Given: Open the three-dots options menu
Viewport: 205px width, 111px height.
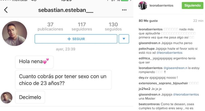Looking at the screenshot, I should click(x=124, y=10).
